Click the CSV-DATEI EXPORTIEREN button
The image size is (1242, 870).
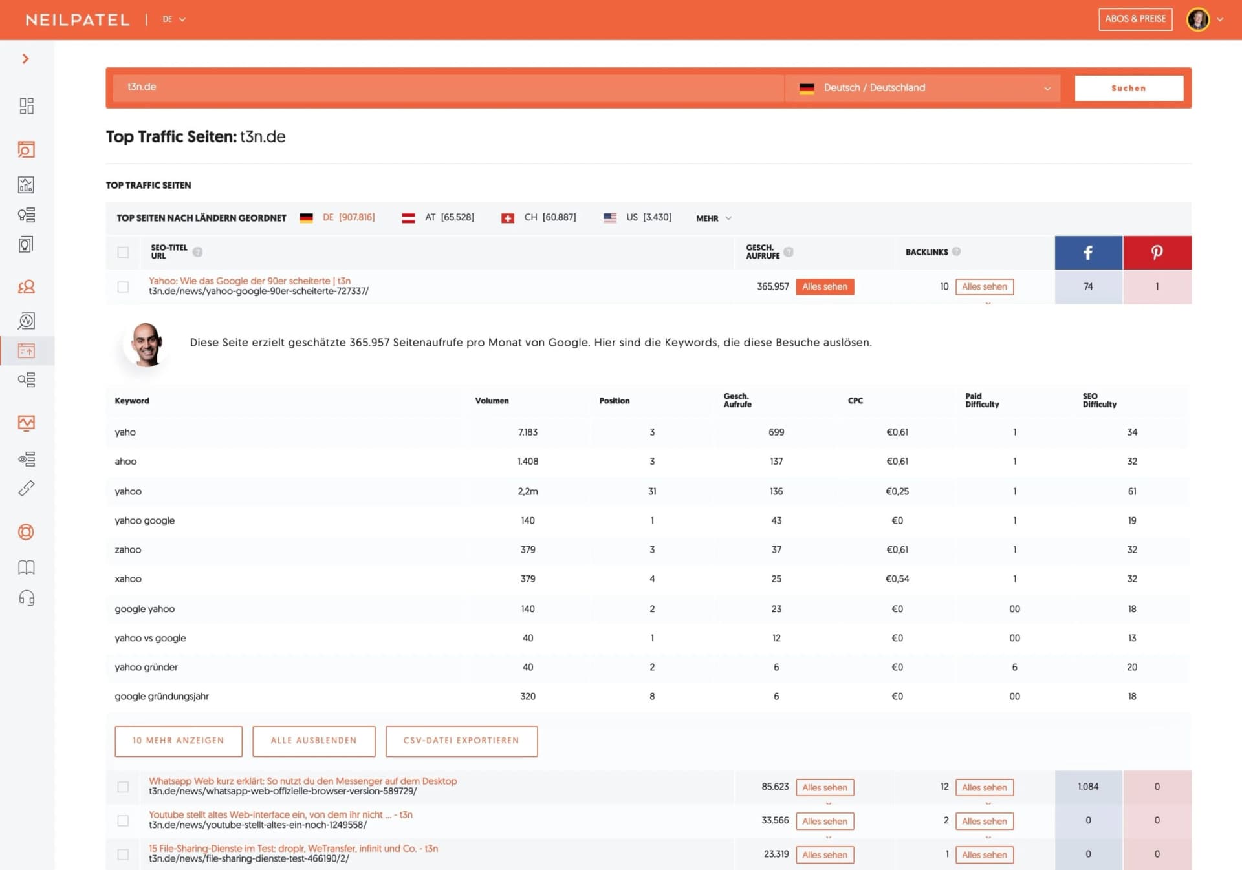pos(461,741)
